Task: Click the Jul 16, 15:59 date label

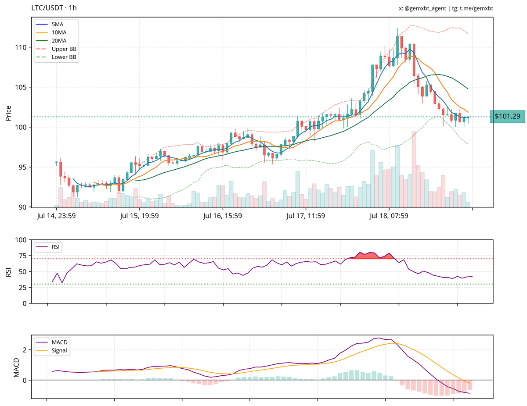Action: (x=223, y=216)
